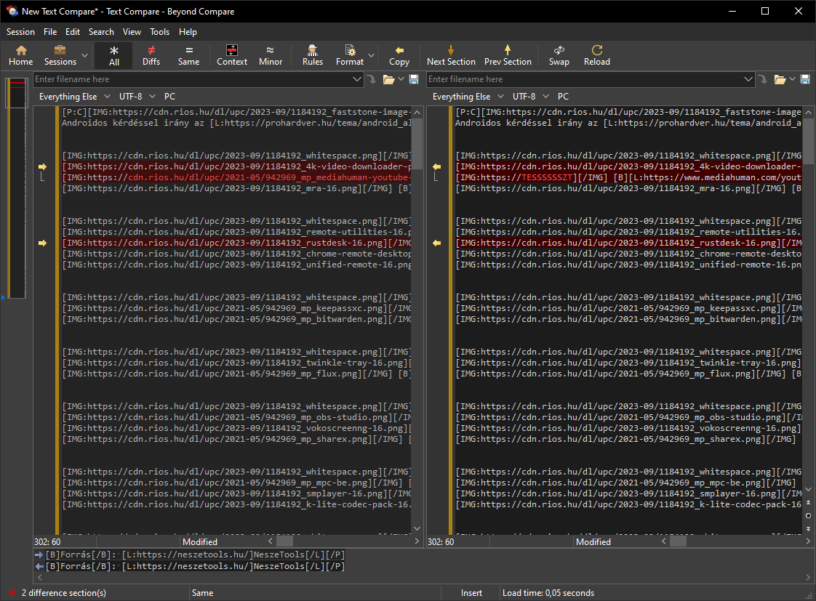Expand the Sessions dropdown arrow

[x=85, y=56]
